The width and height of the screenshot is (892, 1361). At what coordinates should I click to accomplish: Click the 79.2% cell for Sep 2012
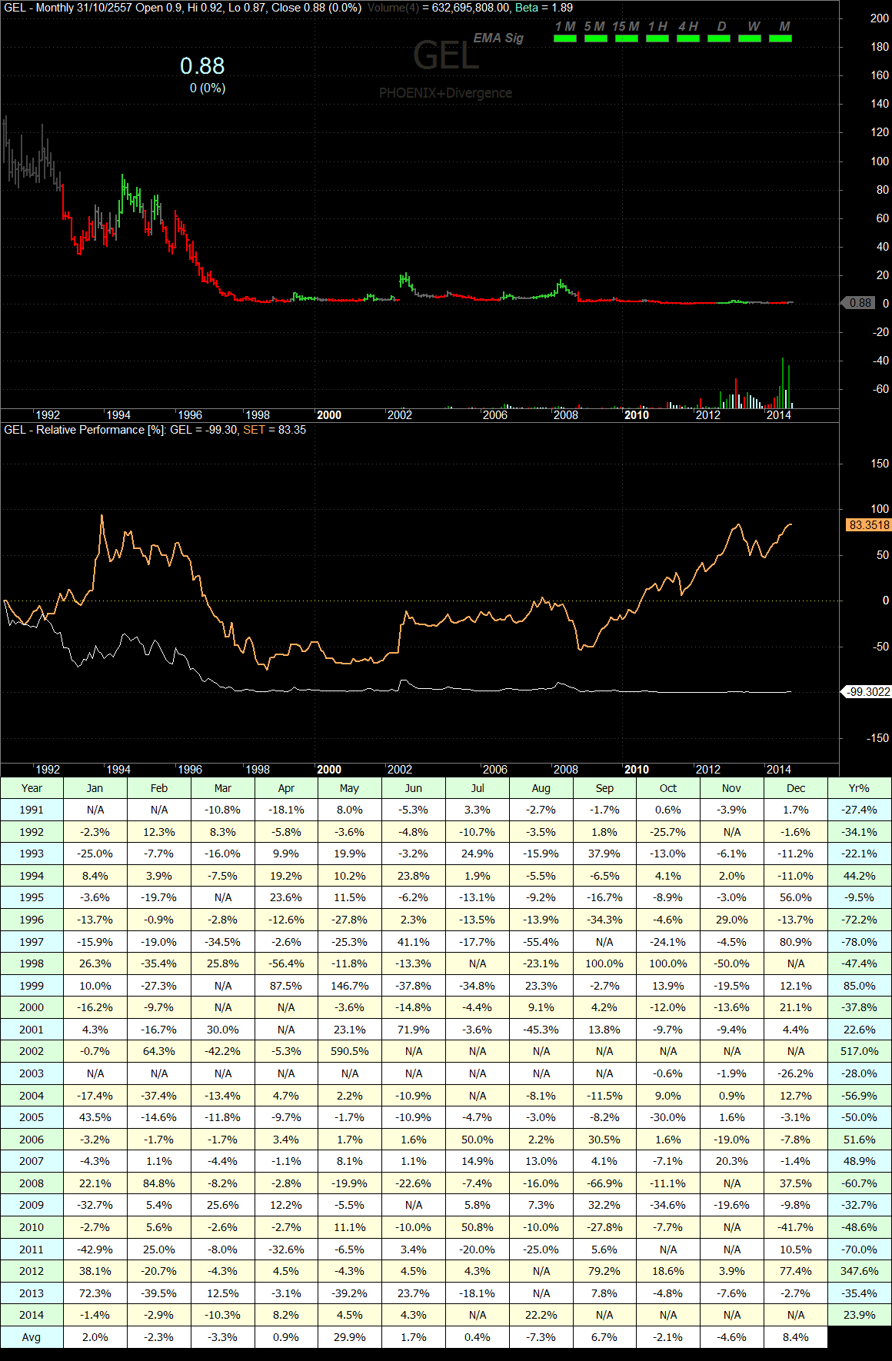pyautogui.click(x=604, y=1271)
